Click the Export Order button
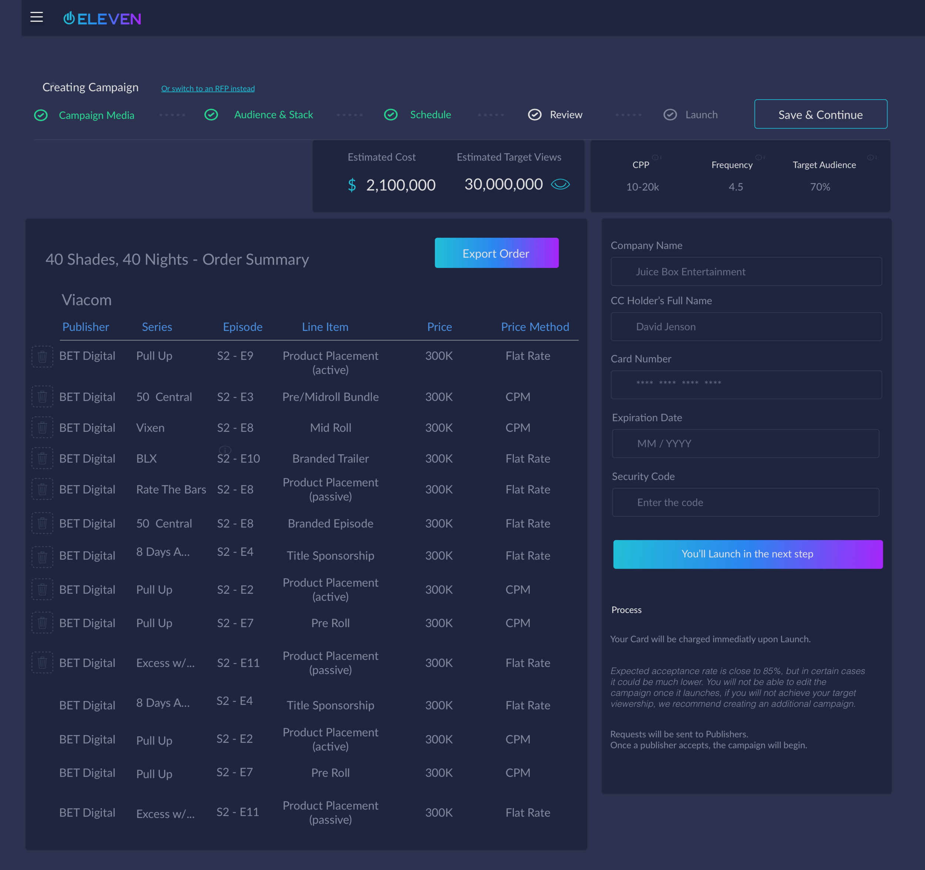This screenshot has width=925, height=870. pos(497,253)
